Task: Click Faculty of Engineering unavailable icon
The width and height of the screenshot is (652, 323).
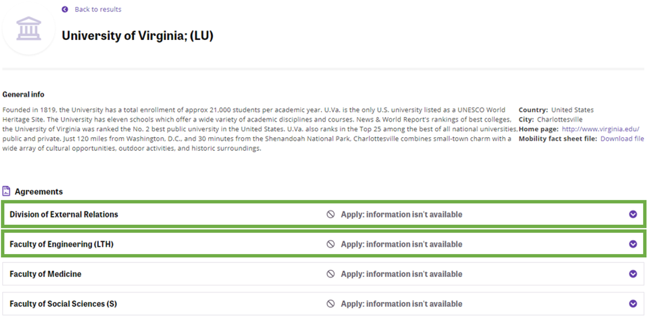Action: [x=331, y=244]
